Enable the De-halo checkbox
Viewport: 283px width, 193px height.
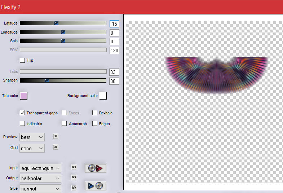pyautogui.click(x=95, y=113)
